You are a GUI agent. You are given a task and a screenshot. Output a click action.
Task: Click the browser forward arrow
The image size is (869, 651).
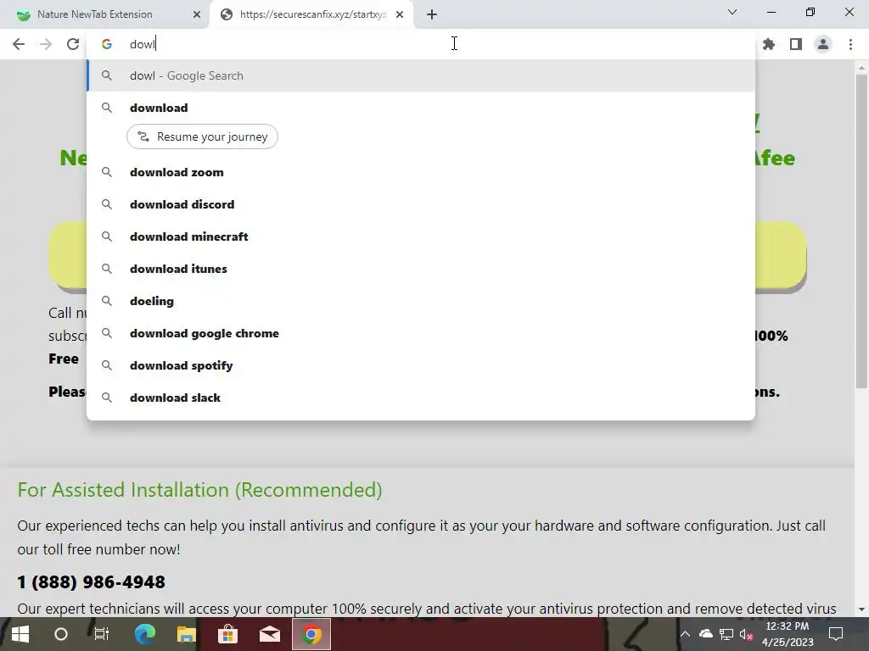46,44
